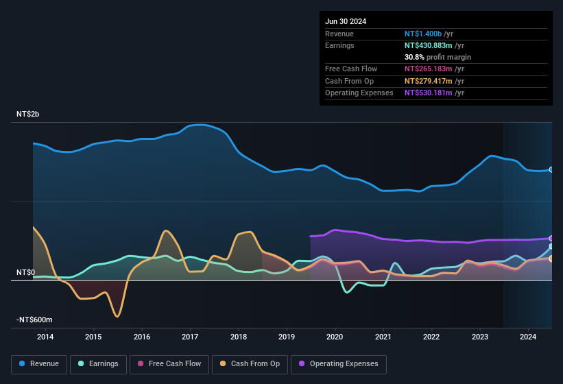Click the 2024 x-axis label

pos(528,337)
